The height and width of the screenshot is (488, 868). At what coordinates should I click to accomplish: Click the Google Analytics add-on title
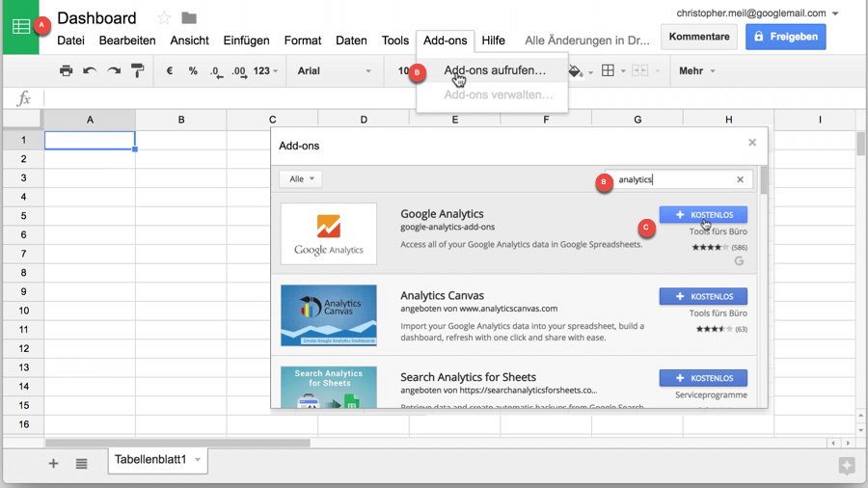[x=442, y=213]
